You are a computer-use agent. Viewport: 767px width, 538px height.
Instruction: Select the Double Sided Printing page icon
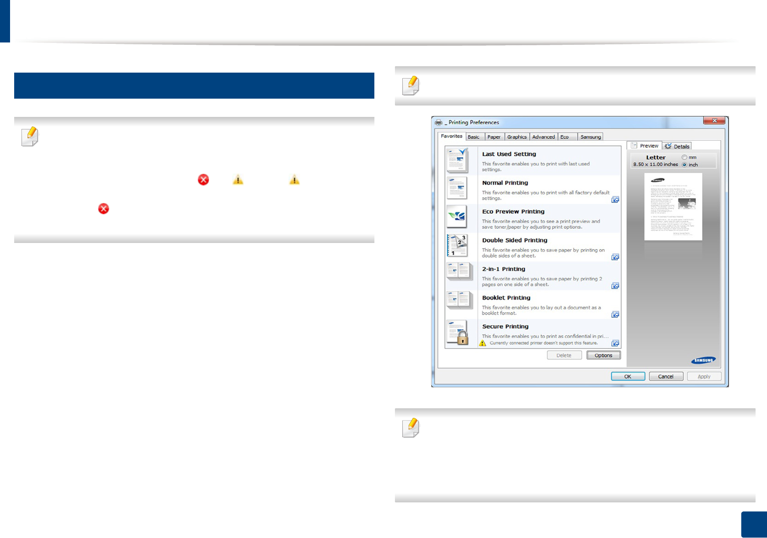[457, 245]
